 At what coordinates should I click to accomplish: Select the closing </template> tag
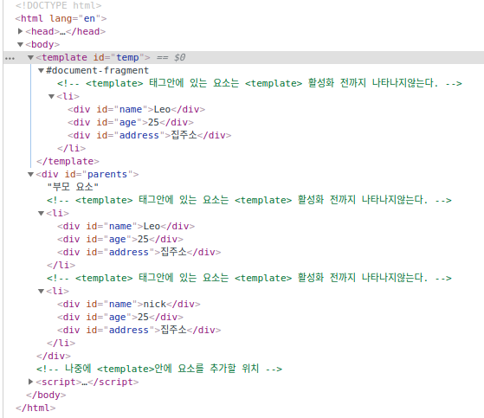pyautogui.click(x=68, y=161)
